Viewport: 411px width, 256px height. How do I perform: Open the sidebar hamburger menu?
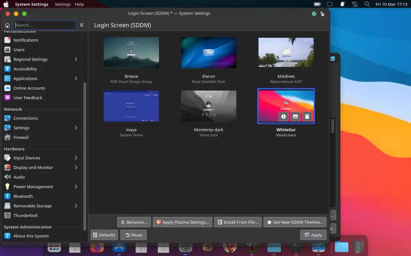(x=82, y=25)
